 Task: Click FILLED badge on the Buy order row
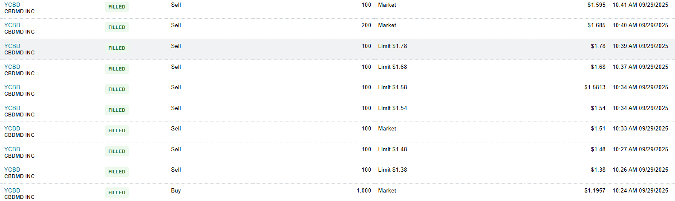(x=117, y=193)
